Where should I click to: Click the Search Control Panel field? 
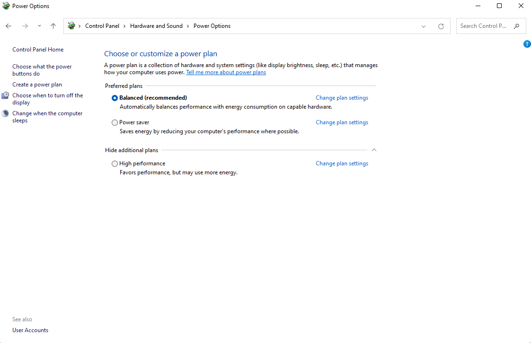pyautogui.click(x=491, y=26)
